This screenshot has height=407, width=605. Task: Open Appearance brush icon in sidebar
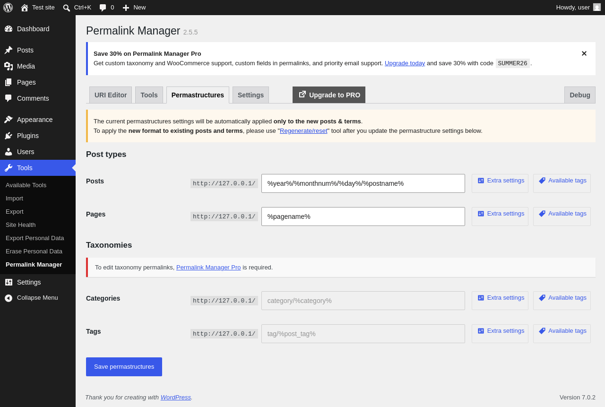(9, 120)
